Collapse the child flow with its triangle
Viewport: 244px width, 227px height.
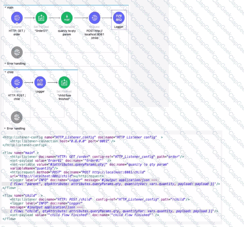(x=5, y=72)
